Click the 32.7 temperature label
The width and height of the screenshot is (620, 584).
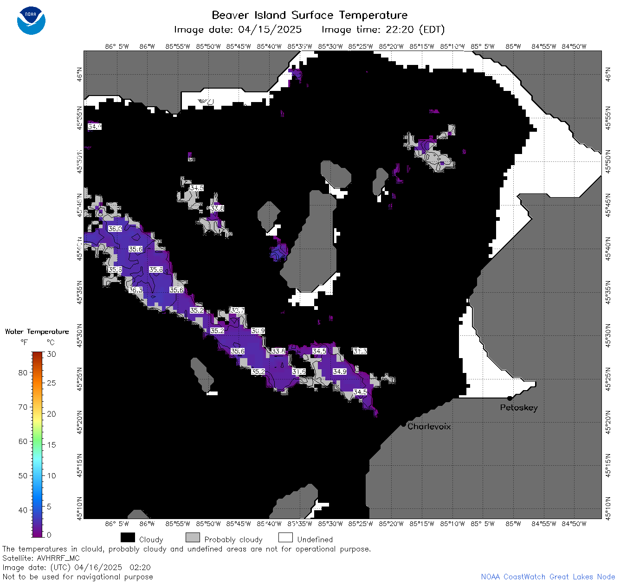pyautogui.click(x=238, y=310)
